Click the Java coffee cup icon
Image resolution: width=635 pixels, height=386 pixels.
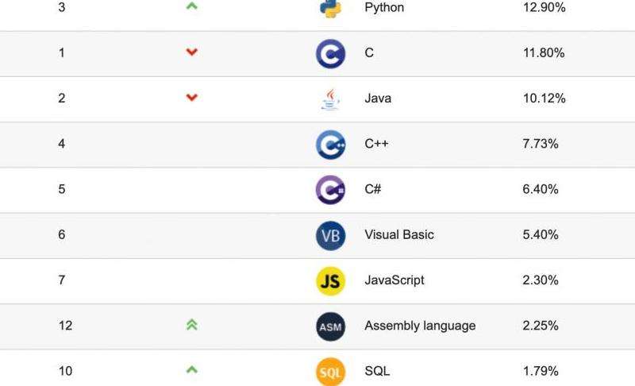[330, 98]
